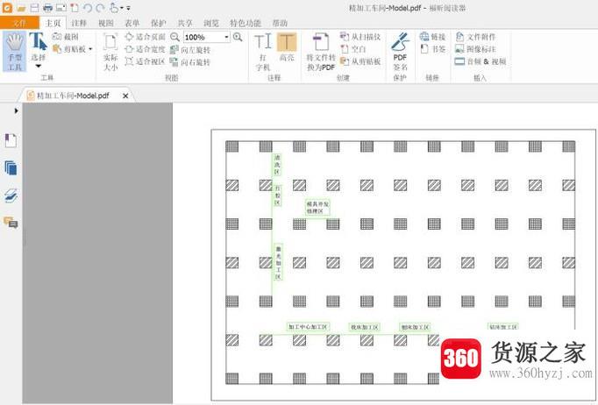598x405 pixels.
Task: Click the Open folder icon in quick access toolbar
Action: (x=21, y=8)
